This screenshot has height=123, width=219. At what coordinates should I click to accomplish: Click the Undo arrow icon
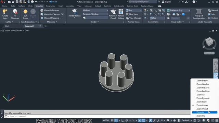coord(36,2)
